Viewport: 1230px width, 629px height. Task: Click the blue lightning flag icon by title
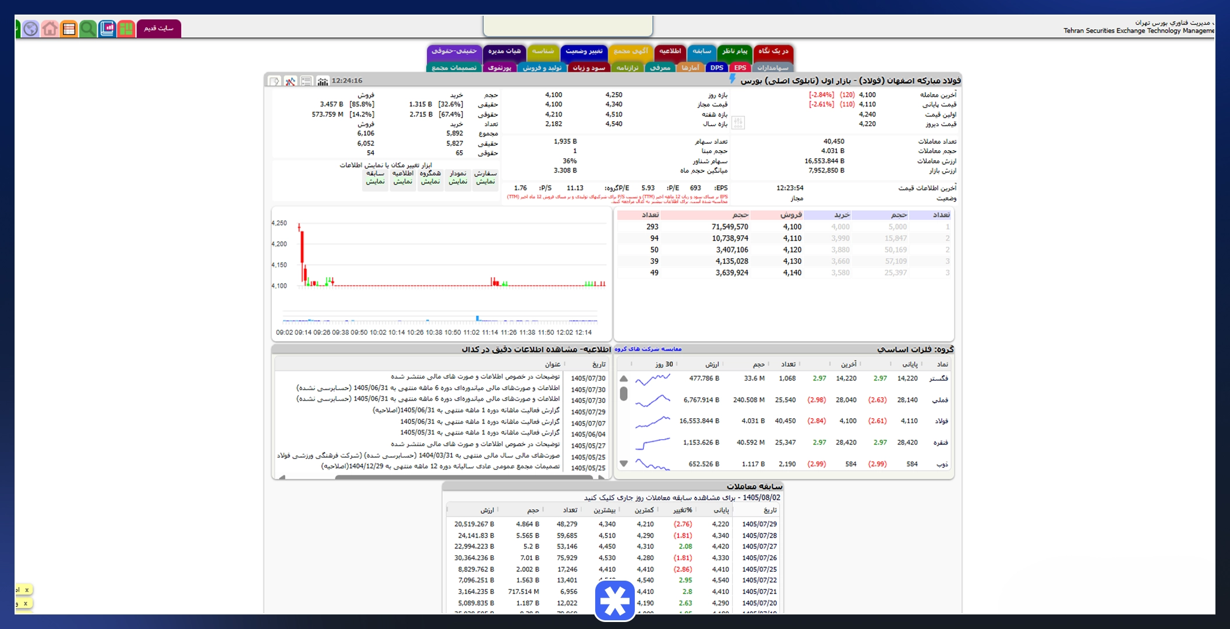pyautogui.click(x=733, y=79)
